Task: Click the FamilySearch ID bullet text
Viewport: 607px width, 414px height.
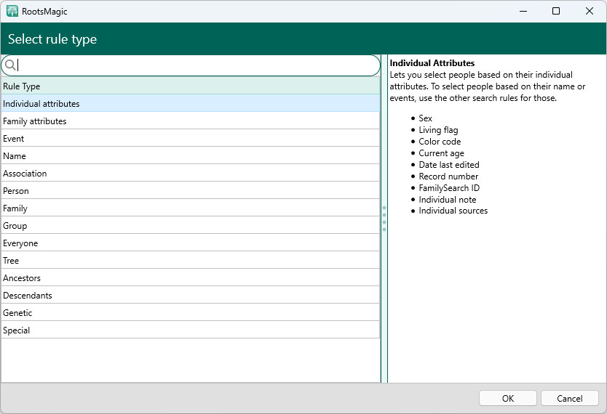Action: (449, 187)
